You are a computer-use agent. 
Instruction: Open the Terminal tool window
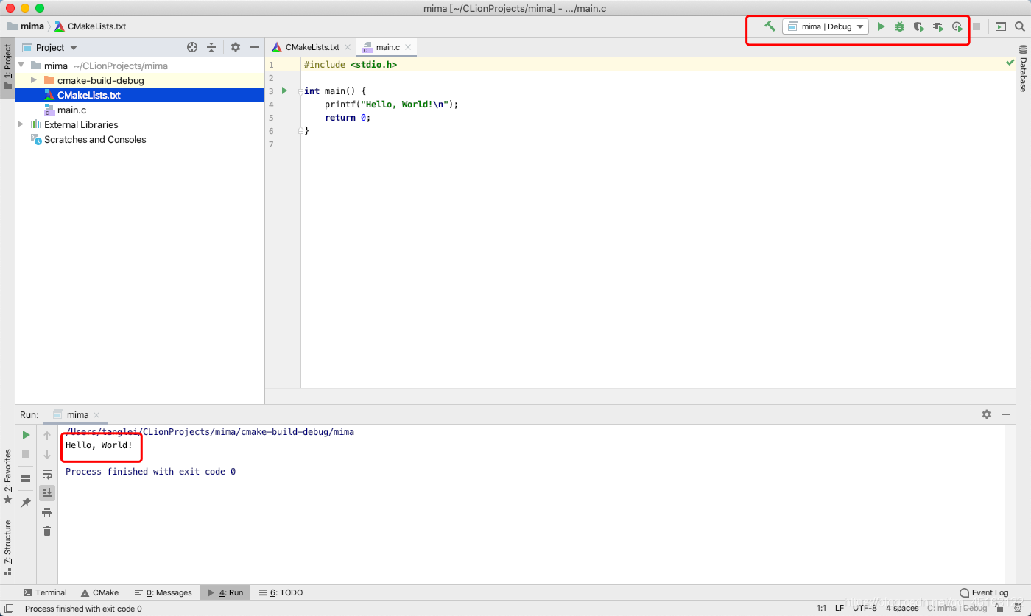click(45, 592)
